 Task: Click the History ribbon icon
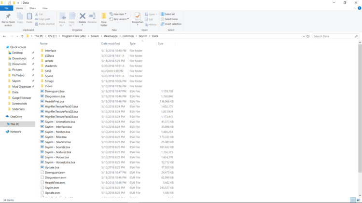click(x=146, y=25)
